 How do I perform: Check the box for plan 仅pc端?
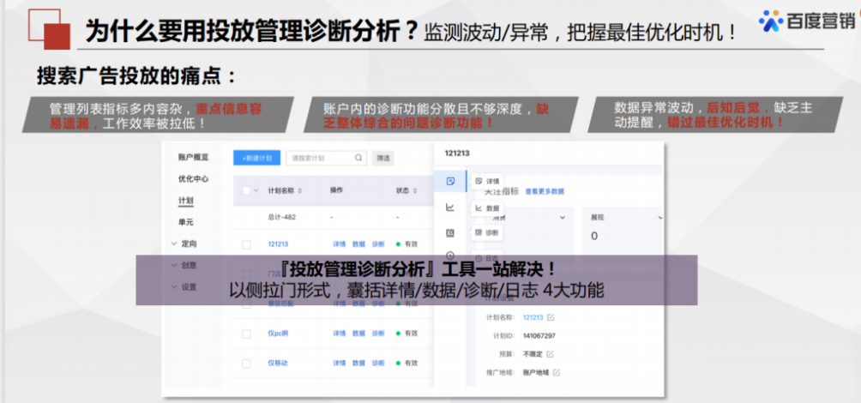coord(247,333)
